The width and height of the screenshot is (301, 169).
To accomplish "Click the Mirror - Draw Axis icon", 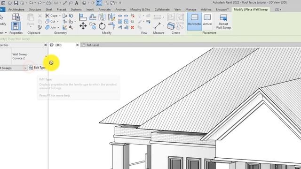I will [111, 17].
